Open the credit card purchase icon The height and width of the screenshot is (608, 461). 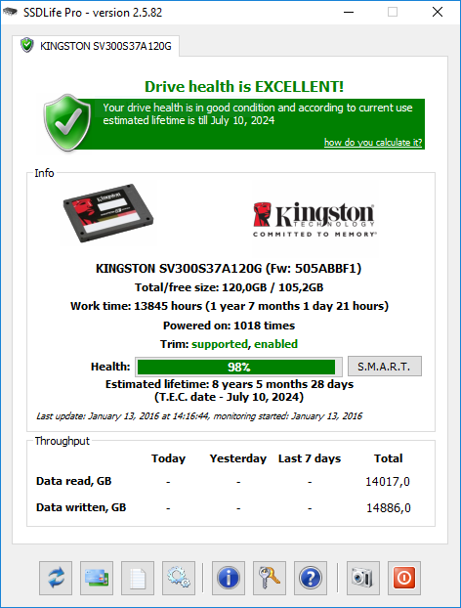97,578
